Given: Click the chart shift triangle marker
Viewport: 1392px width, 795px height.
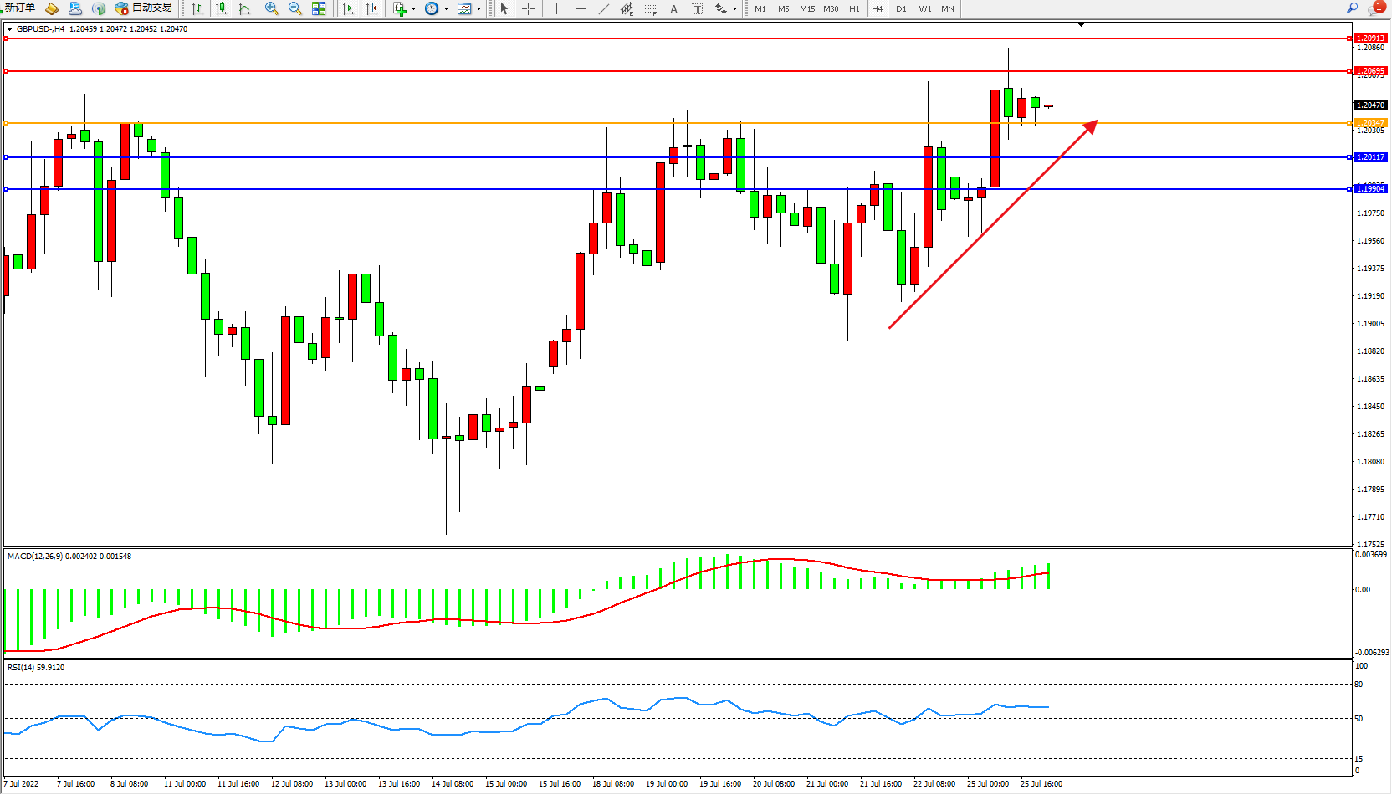Looking at the screenshot, I should click(1081, 25).
